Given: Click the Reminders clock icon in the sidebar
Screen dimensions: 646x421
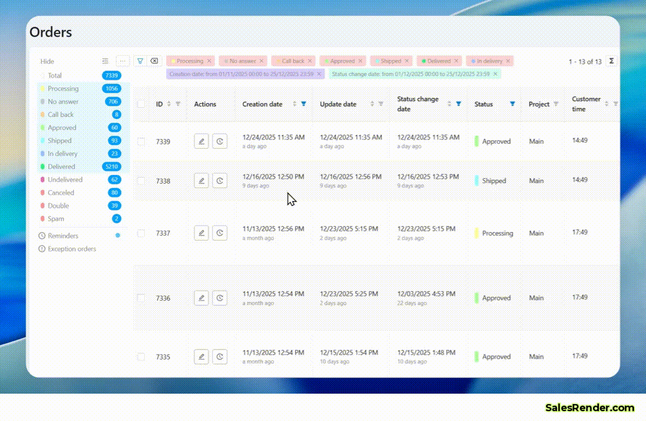Looking at the screenshot, I should pyautogui.click(x=42, y=236).
